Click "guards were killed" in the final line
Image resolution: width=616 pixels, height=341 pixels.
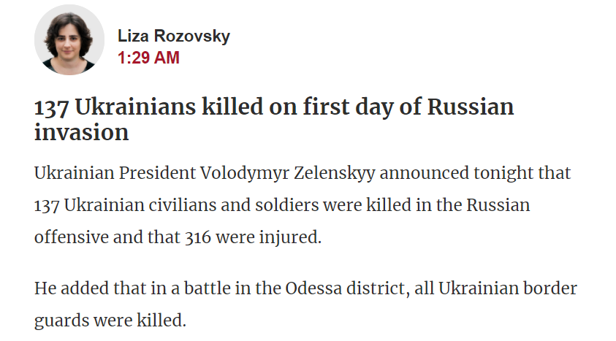coord(108,321)
